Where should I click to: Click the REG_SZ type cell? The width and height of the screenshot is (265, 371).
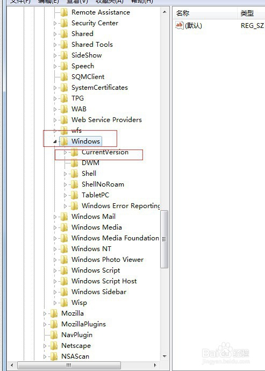click(252, 26)
